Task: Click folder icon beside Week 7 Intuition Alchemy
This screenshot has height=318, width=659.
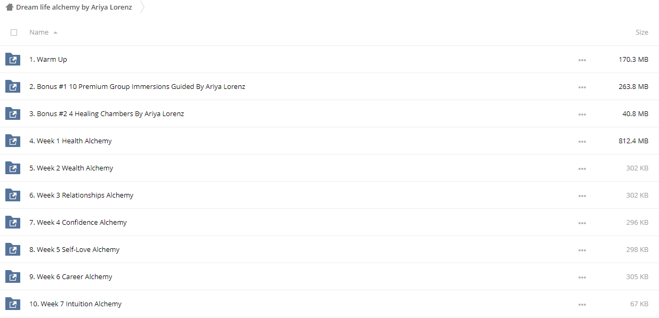Action: tap(12, 304)
